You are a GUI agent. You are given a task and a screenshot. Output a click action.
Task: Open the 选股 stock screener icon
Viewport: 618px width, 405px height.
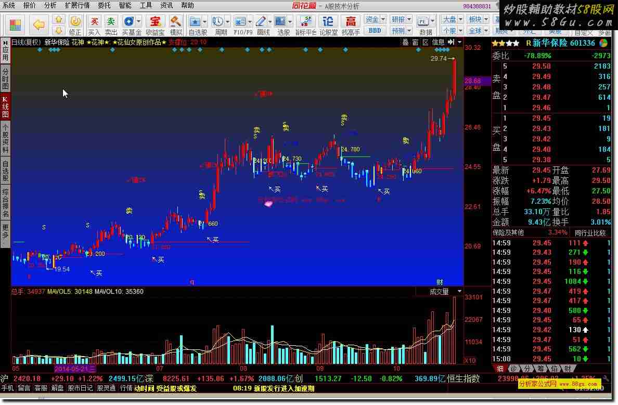(280, 22)
